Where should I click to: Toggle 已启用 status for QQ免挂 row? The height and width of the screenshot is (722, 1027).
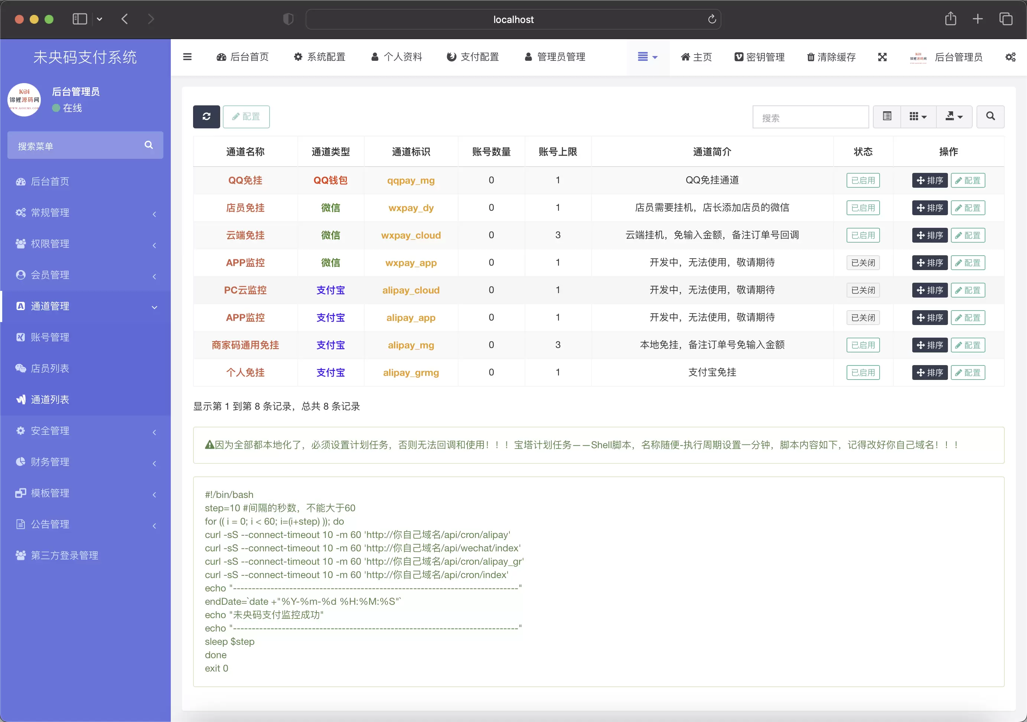(x=863, y=180)
